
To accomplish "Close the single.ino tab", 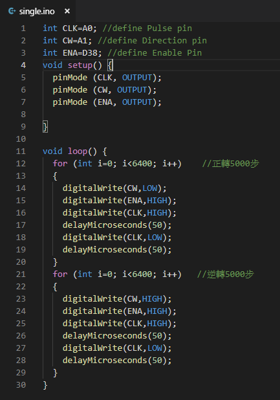I will (x=67, y=11).
